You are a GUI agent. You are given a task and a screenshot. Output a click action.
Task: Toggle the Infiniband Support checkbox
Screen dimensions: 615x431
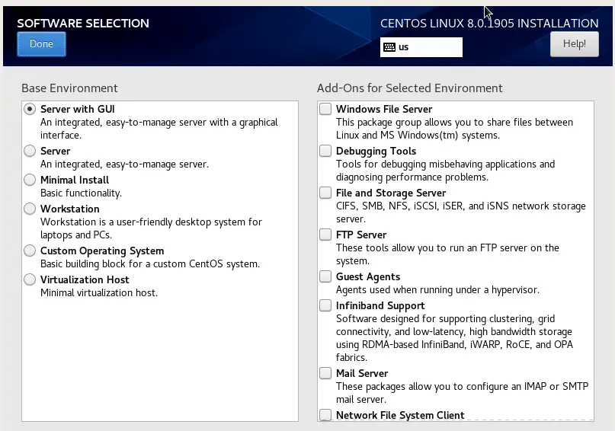[x=325, y=305]
